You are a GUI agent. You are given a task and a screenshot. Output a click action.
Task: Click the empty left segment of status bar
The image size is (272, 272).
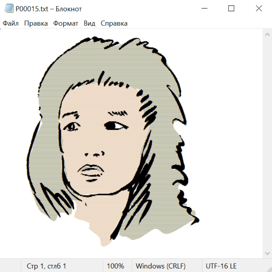coord(11,266)
